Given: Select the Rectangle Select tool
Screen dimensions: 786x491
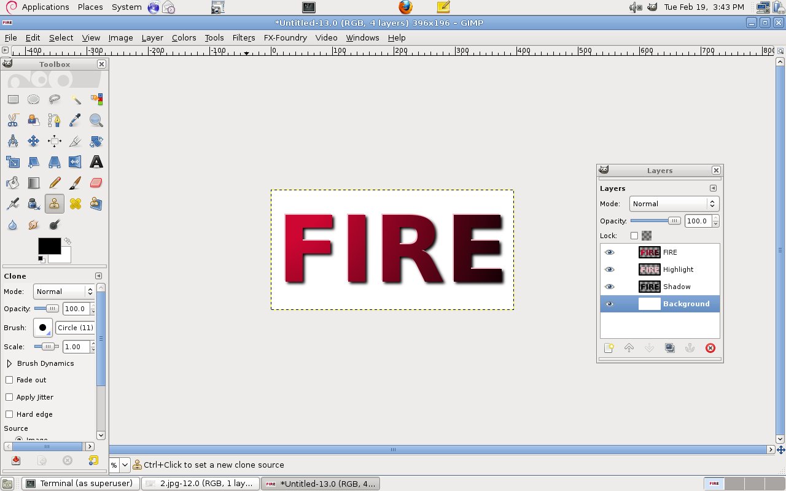Looking at the screenshot, I should [13, 99].
